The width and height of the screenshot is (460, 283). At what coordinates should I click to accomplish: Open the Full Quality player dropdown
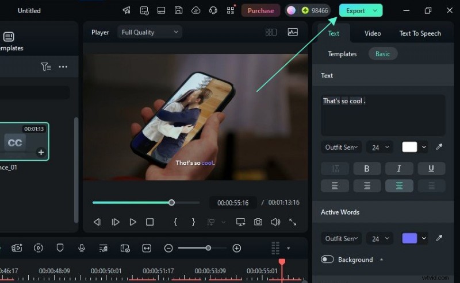[149, 32]
